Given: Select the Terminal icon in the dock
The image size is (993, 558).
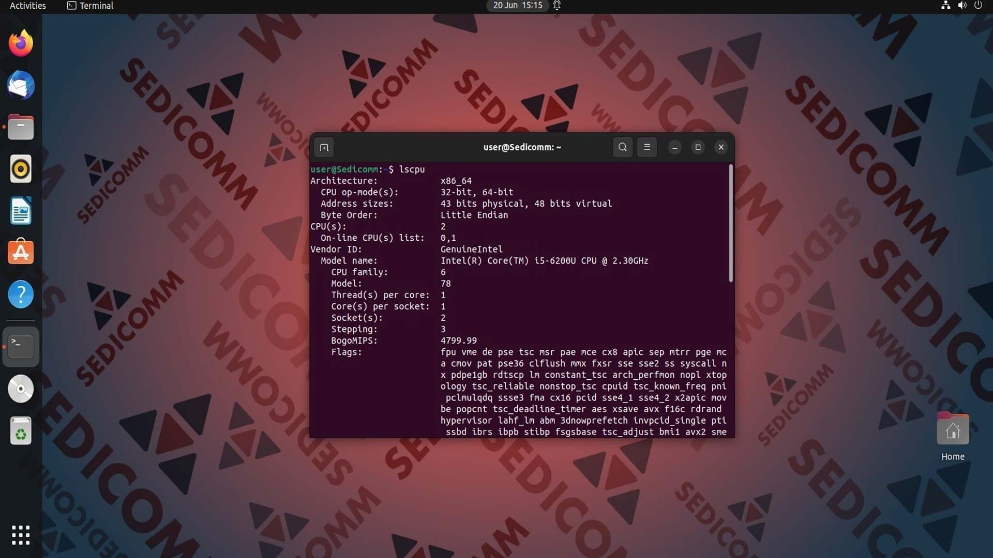Looking at the screenshot, I should (x=21, y=347).
